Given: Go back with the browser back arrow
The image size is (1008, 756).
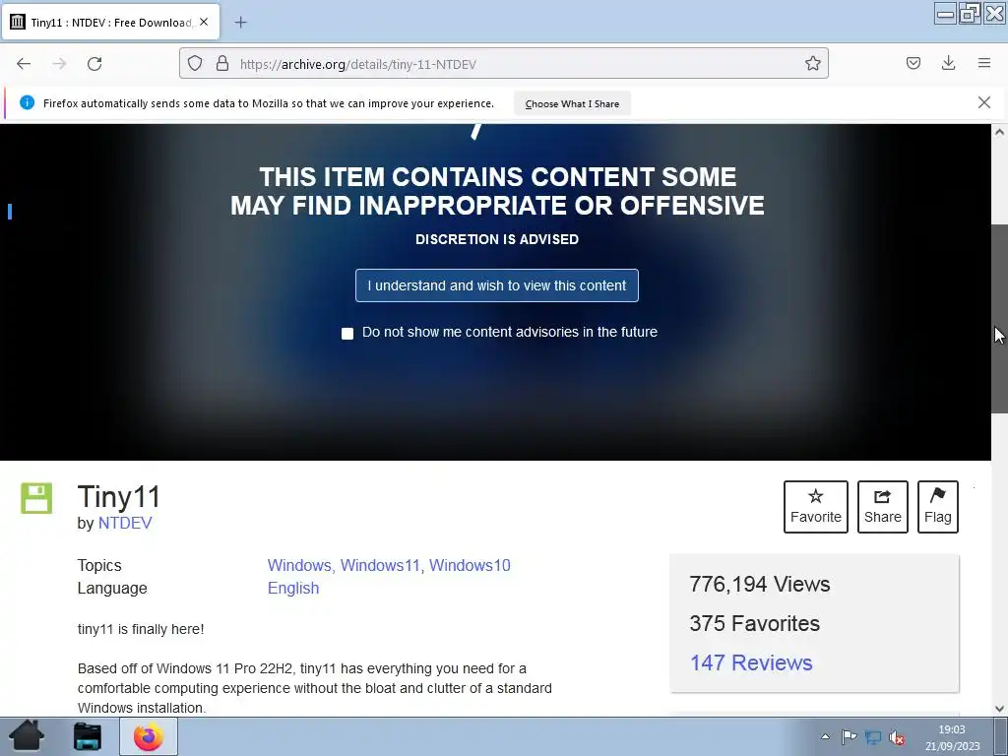Looking at the screenshot, I should click(24, 64).
